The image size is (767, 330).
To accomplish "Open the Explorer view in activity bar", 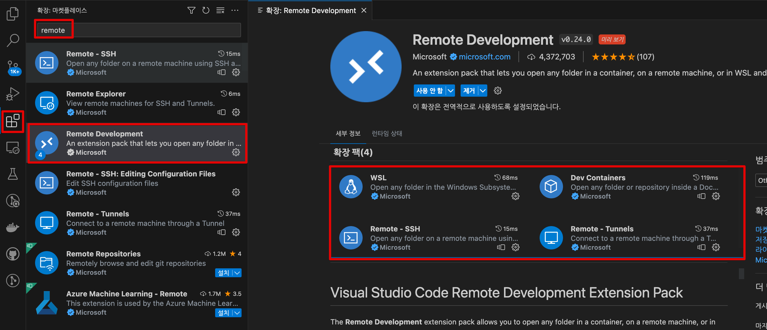I will (x=13, y=14).
